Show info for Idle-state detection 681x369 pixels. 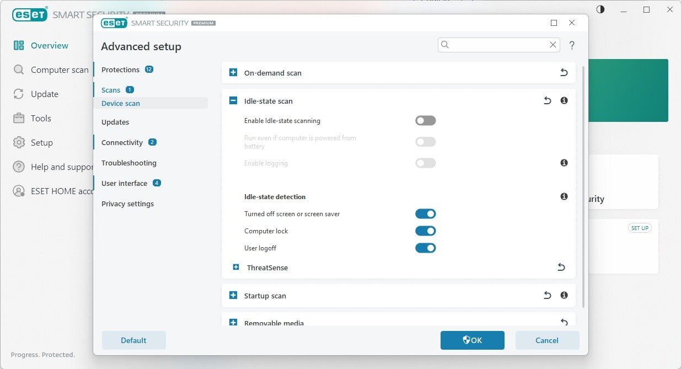564,196
